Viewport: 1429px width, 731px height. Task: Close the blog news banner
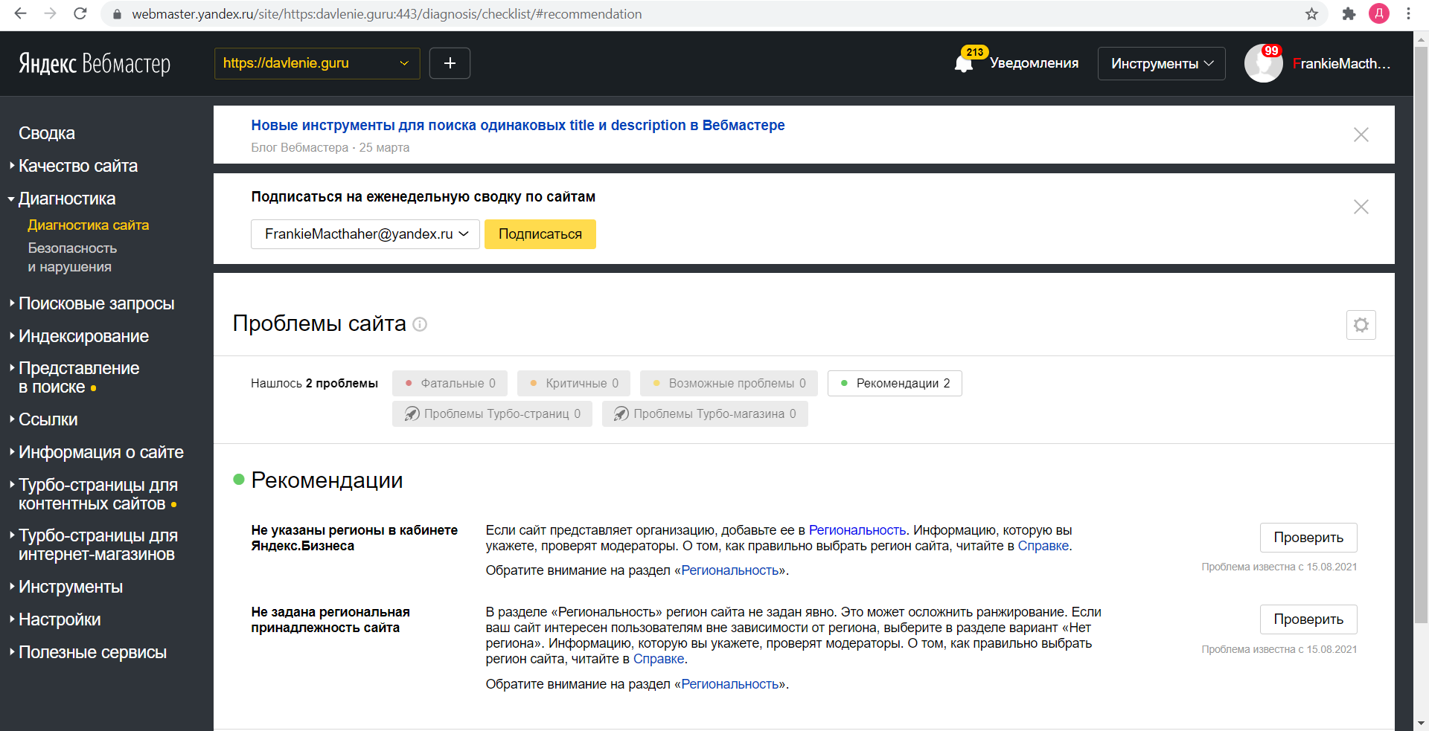point(1361,135)
